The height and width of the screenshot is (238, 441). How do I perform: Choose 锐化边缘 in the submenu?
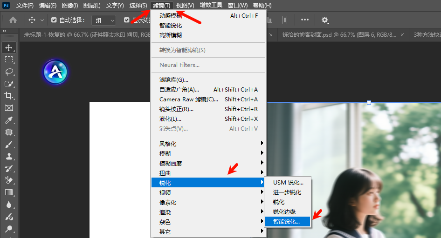(x=288, y=212)
